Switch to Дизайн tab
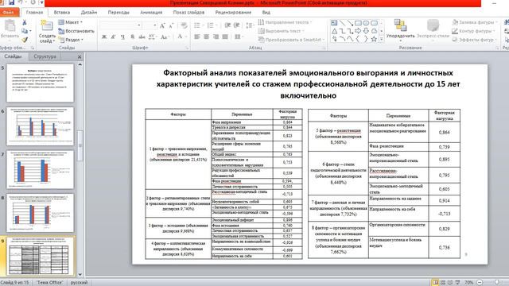Viewport: 509px width, 286px height. [x=89, y=13]
